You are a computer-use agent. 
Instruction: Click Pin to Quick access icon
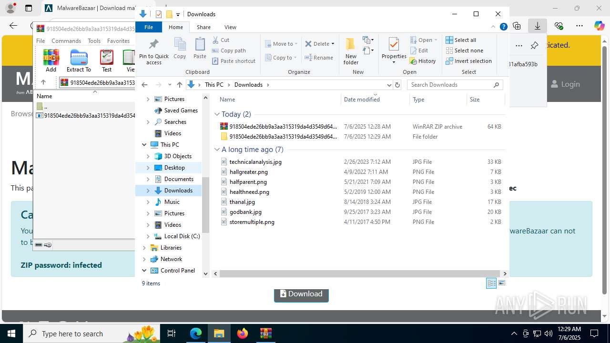[153, 51]
